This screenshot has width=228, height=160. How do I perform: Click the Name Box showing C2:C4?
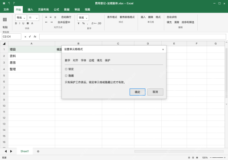(x=12, y=36)
